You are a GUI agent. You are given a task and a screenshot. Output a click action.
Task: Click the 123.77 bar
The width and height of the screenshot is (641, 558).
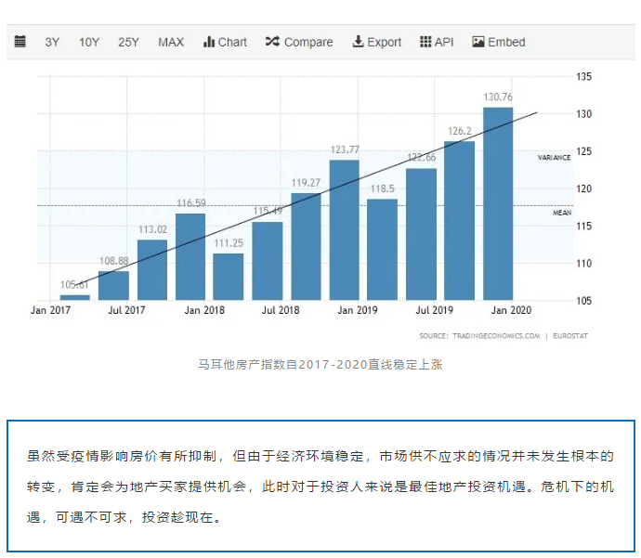point(345,230)
